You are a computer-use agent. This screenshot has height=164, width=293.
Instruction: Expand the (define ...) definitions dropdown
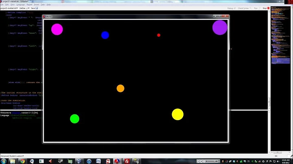[24, 8]
